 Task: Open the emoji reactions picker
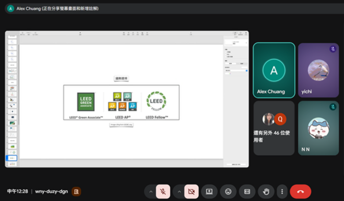228,192
